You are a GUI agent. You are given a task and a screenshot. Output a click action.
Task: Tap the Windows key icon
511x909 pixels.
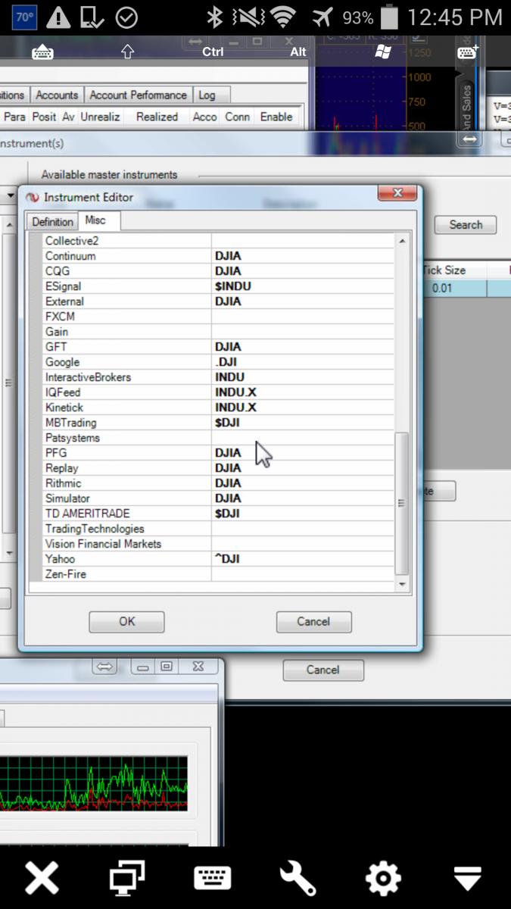tap(383, 52)
